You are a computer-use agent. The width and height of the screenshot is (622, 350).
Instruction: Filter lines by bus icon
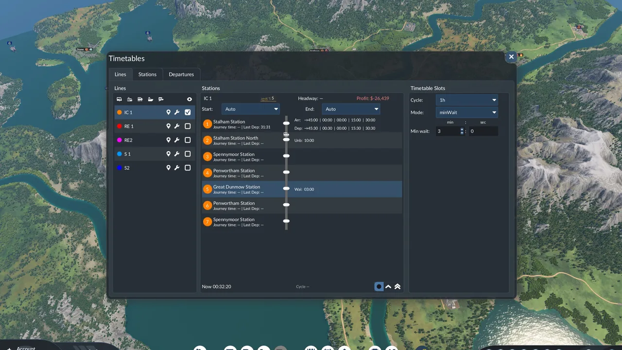coord(120,99)
